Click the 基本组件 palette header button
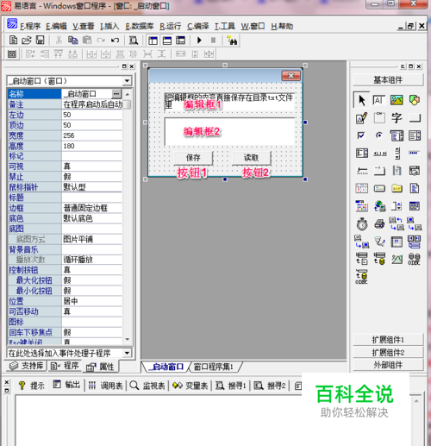431x446 pixels. point(388,80)
